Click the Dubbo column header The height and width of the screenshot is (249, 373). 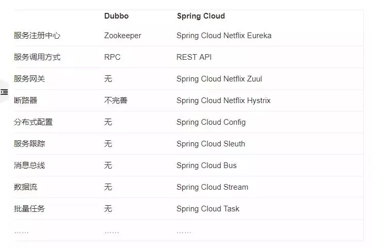[x=116, y=16]
